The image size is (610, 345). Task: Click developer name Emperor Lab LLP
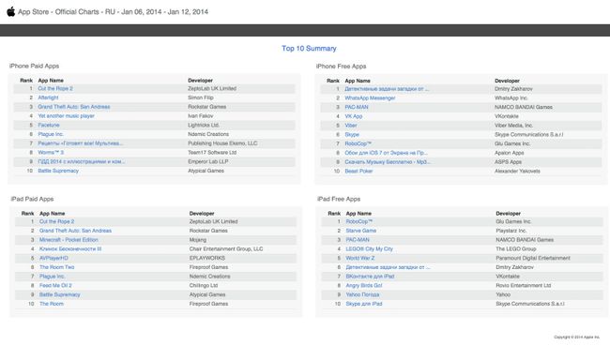208,161
